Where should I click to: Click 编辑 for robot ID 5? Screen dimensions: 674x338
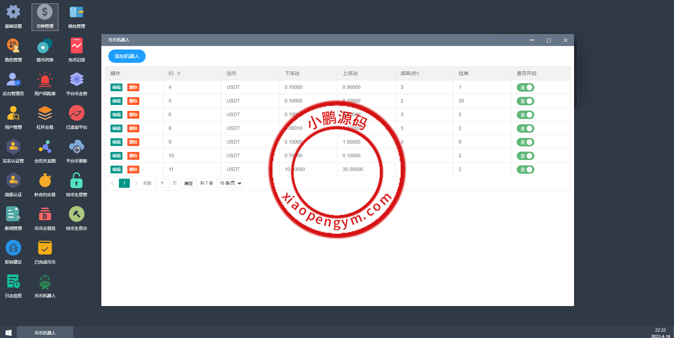116,101
